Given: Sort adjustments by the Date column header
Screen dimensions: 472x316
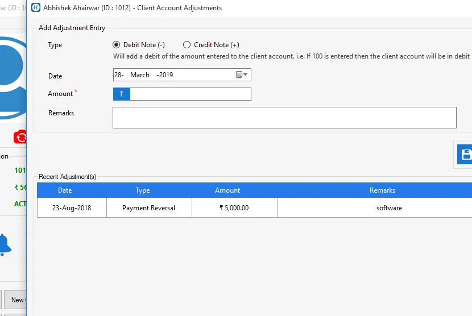Looking at the screenshot, I should [65, 190].
